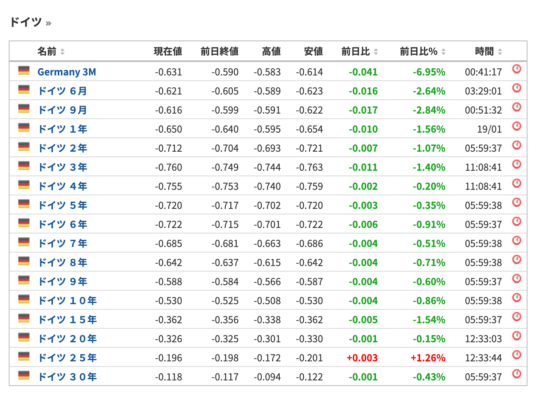Image resolution: width=541 pixels, height=409 pixels.
Task: Click the clock icon in ドイツ 1年 row
Action: click(516, 126)
